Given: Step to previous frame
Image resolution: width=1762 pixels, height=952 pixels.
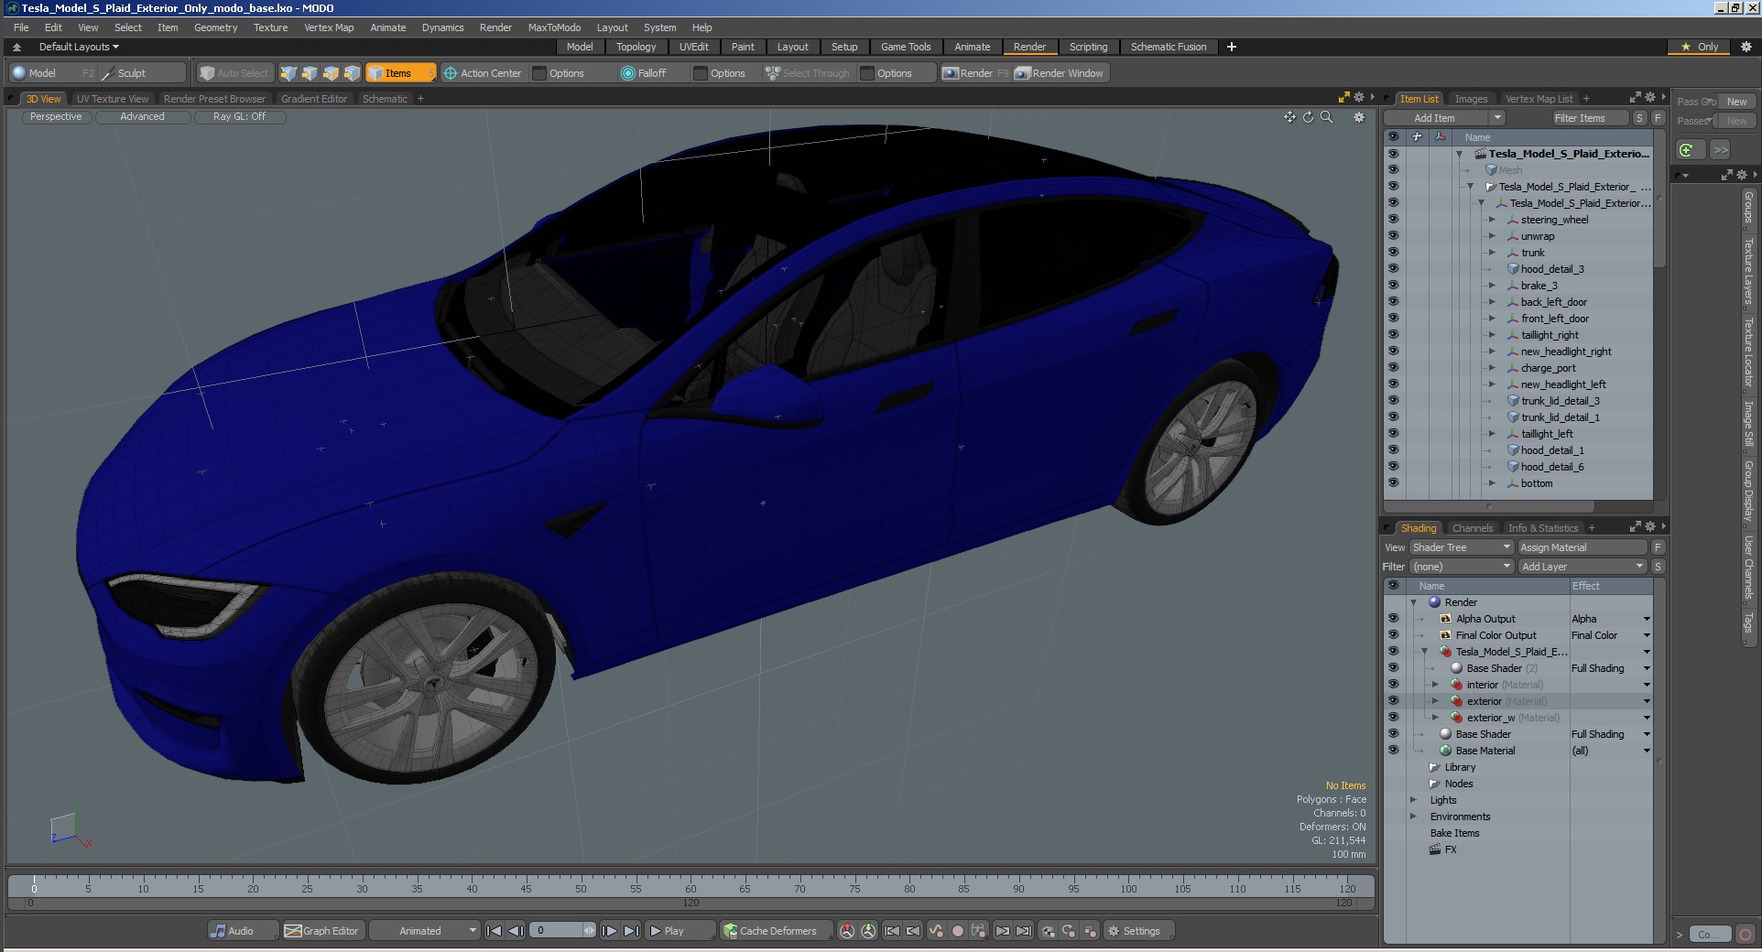Looking at the screenshot, I should tap(516, 931).
